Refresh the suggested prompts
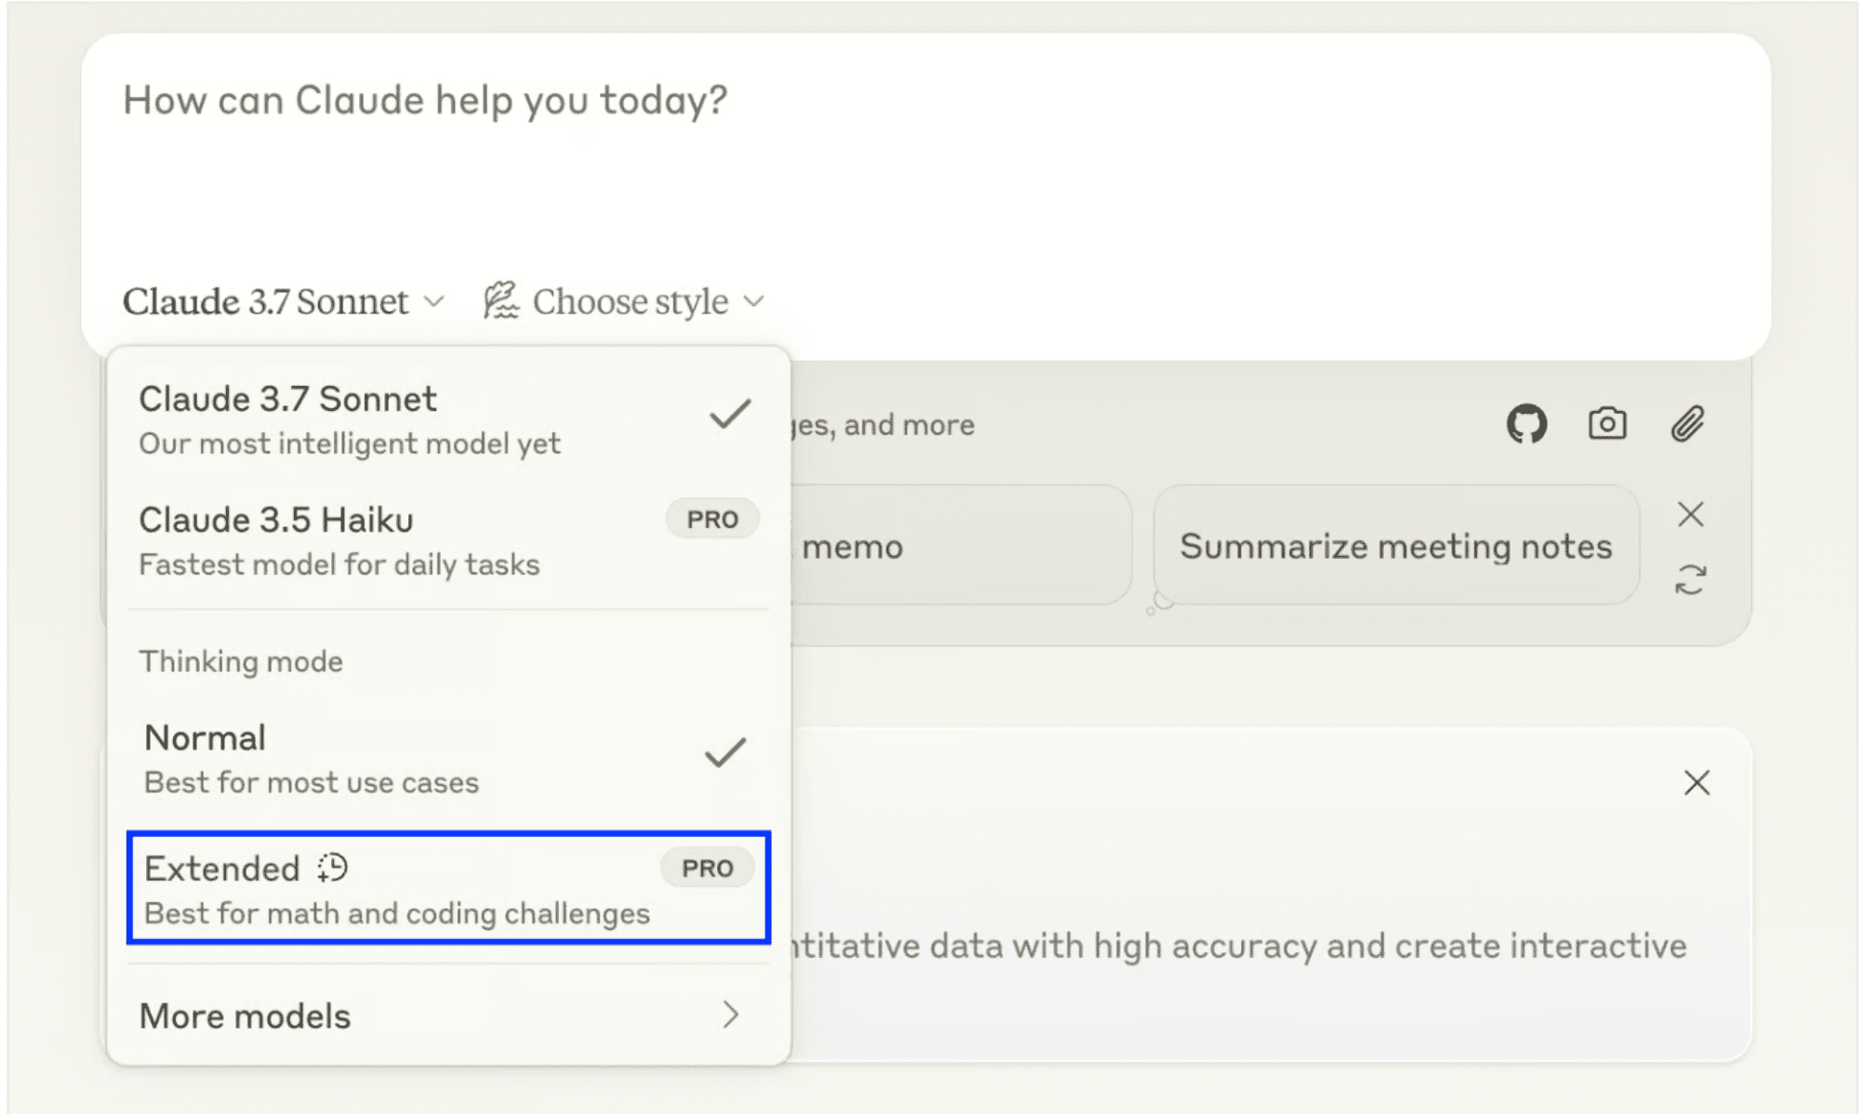This screenshot has width=1860, height=1114. (1690, 579)
